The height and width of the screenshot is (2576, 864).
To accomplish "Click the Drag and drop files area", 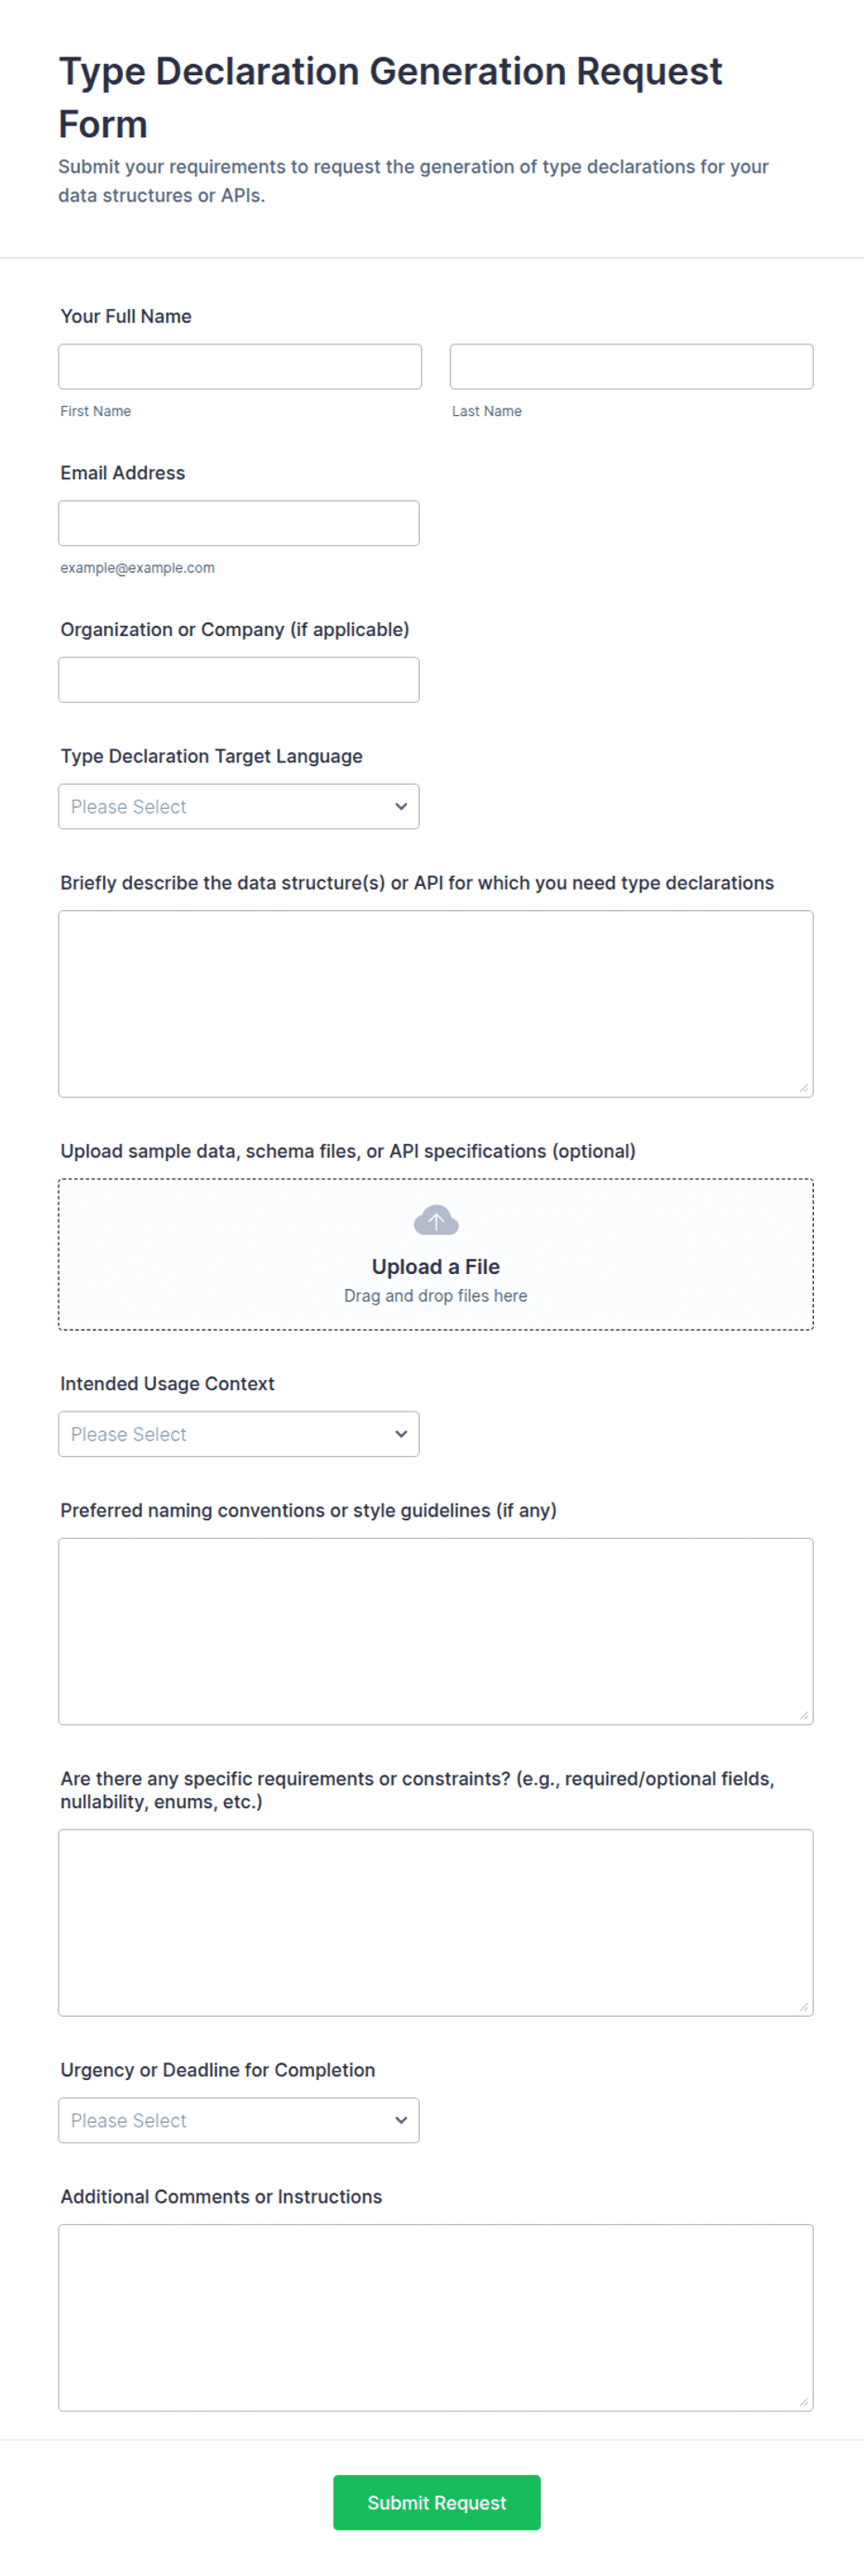I will (435, 1254).
